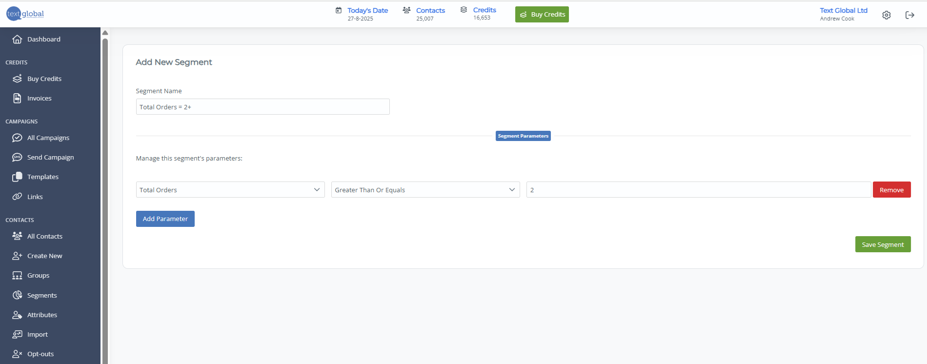Click the Credits header link
This screenshot has width=927, height=364.
tap(484, 10)
